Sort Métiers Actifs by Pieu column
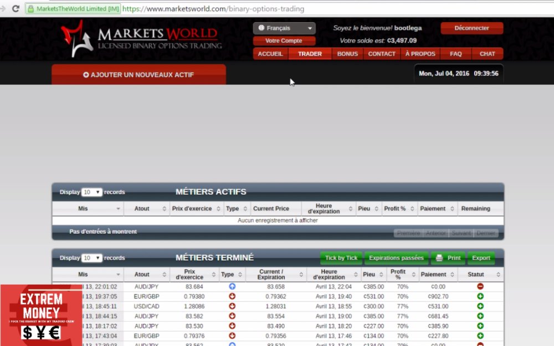The width and height of the screenshot is (554, 346). (x=368, y=209)
